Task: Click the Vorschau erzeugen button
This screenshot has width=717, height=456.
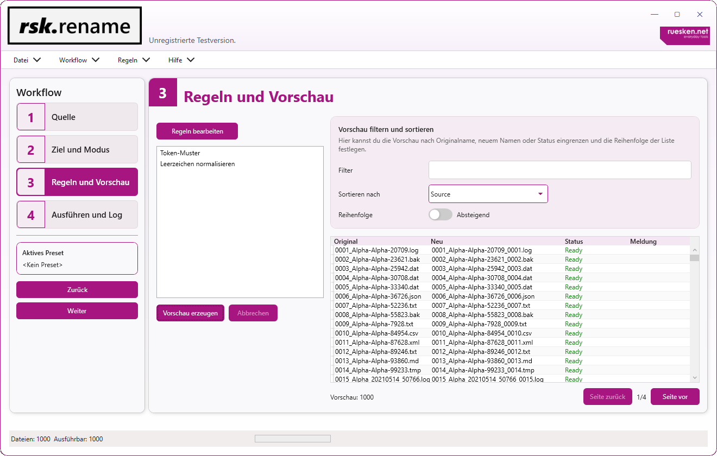Action: [190, 313]
